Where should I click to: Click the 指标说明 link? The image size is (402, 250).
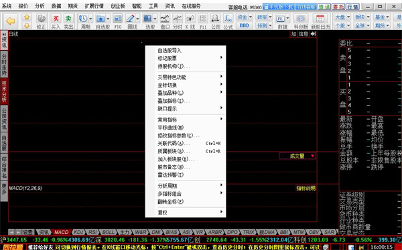click(306, 189)
